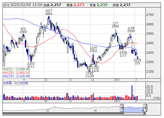Click the (万株) volume unit label
164x118 pixels.
(x=156, y=98)
